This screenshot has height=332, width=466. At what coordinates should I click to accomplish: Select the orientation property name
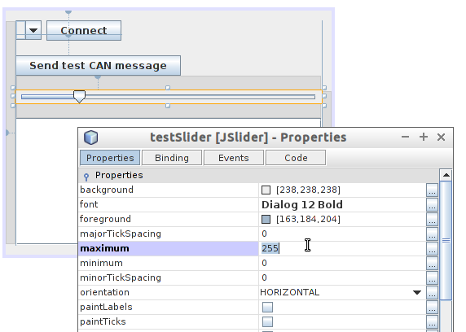click(104, 292)
